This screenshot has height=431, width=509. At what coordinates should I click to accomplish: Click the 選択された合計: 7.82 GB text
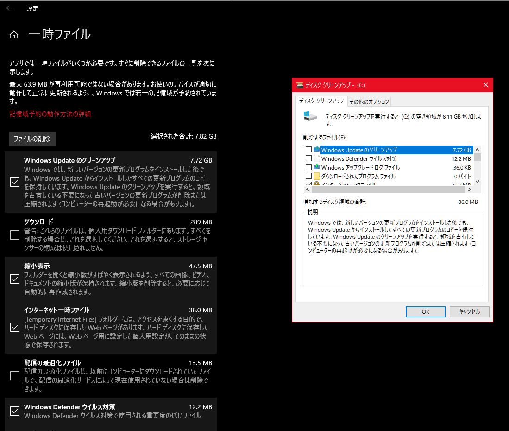click(x=183, y=136)
